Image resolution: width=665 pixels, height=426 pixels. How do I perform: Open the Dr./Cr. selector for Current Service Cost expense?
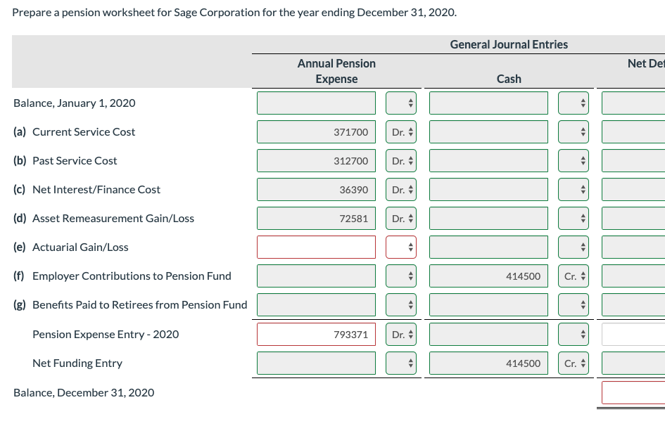tap(400, 131)
